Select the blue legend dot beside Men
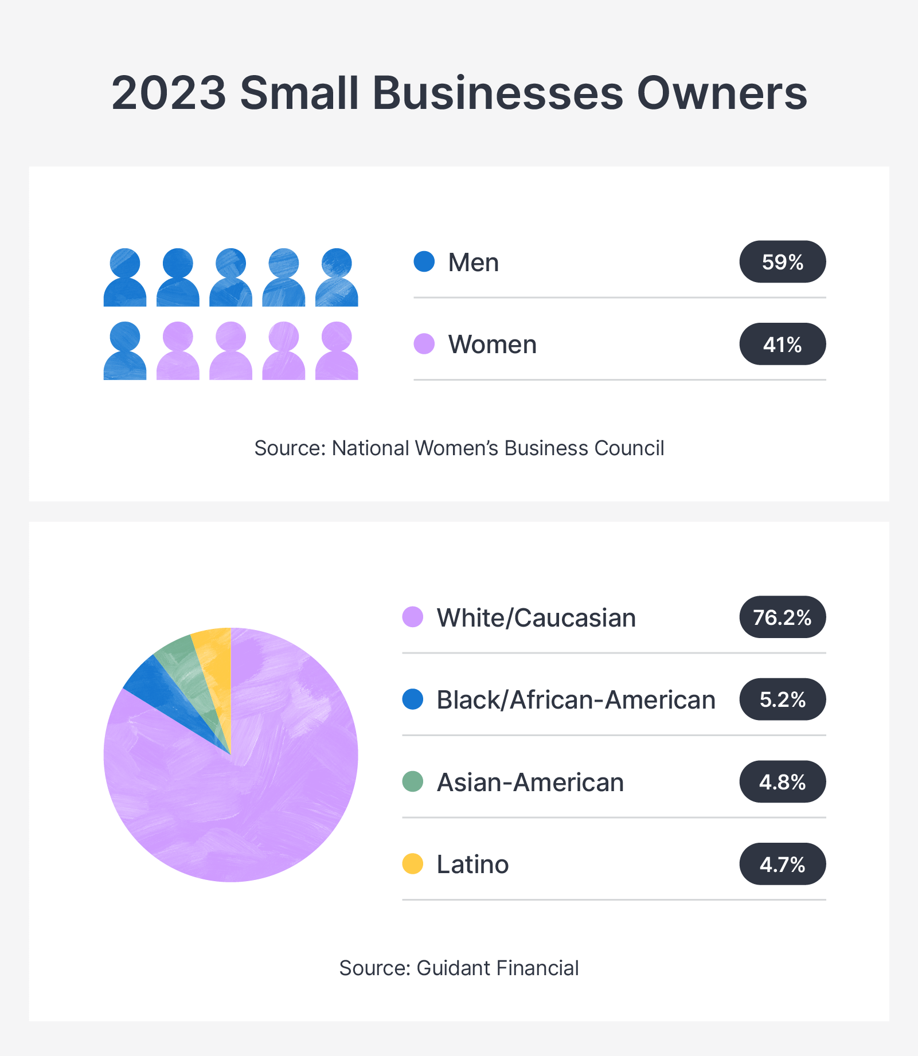Viewport: 918px width, 1056px height. click(424, 262)
